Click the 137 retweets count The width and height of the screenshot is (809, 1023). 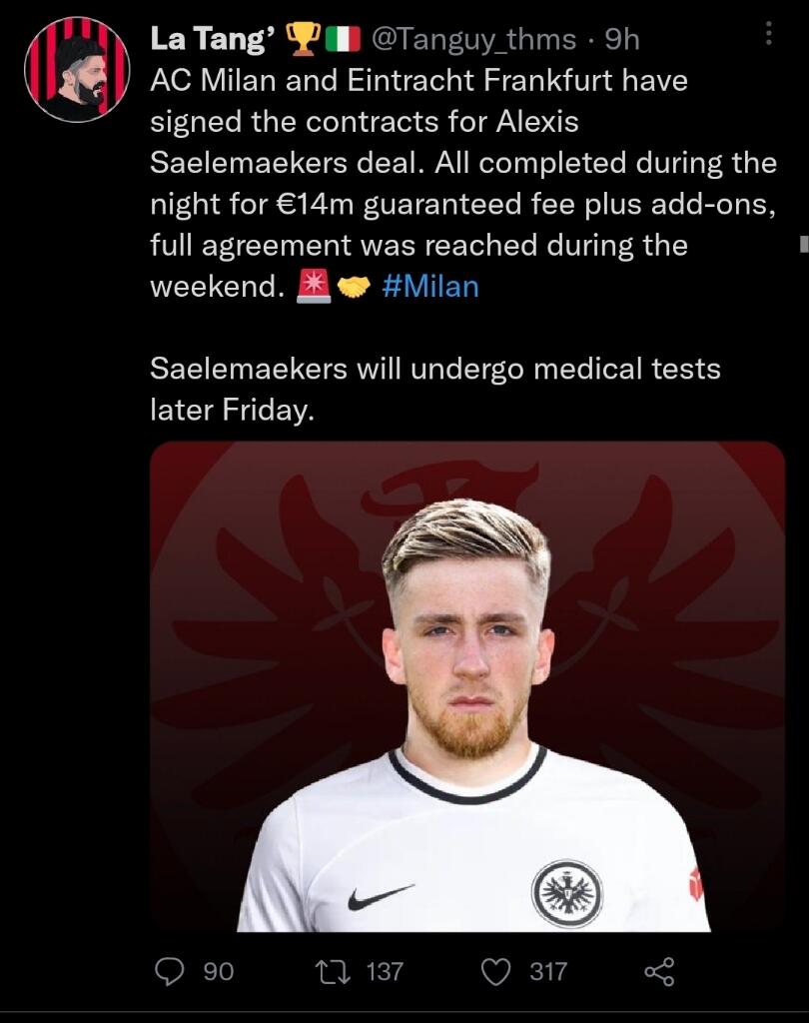pyautogui.click(x=385, y=971)
